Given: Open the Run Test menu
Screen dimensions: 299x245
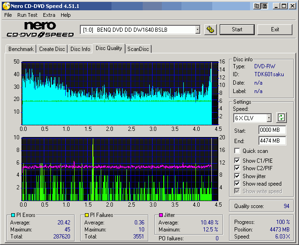Looking at the screenshot, I should click(x=27, y=15).
